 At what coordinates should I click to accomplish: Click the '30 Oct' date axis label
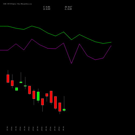pos(63,129)
